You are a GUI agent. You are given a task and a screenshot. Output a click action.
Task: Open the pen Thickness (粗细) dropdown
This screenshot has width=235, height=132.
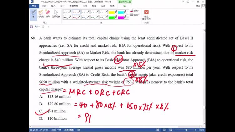[x=135, y=14]
